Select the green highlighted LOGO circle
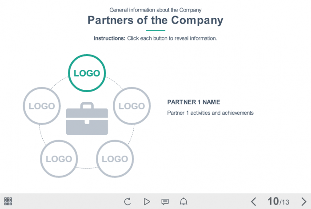This screenshot has height=209, width=311. (87, 73)
